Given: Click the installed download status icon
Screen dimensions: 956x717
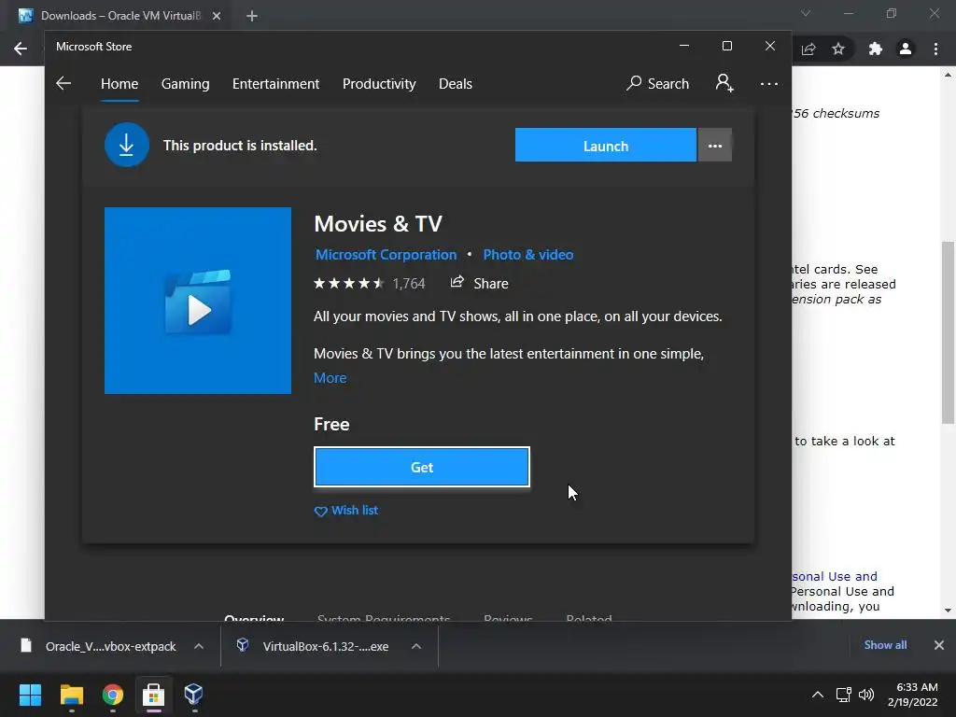Looking at the screenshot, I should 127,145.
